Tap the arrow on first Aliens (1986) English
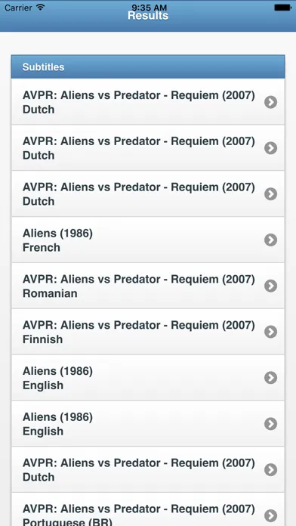296x526 pixels. tap(270, 378)
